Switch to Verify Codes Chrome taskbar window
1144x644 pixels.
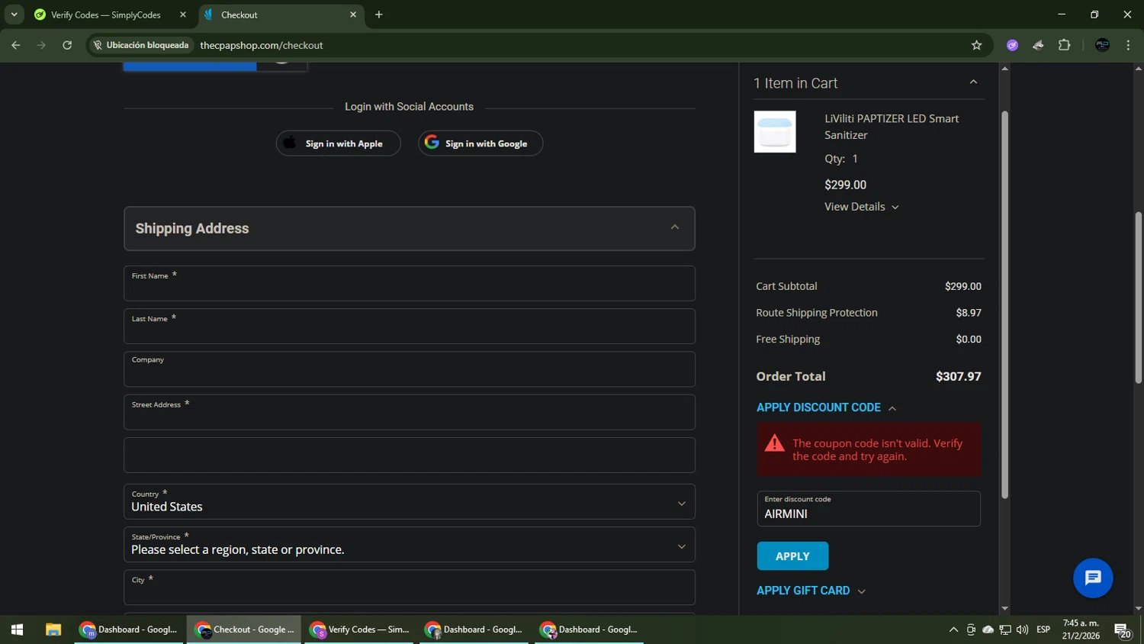pos(359,630)
